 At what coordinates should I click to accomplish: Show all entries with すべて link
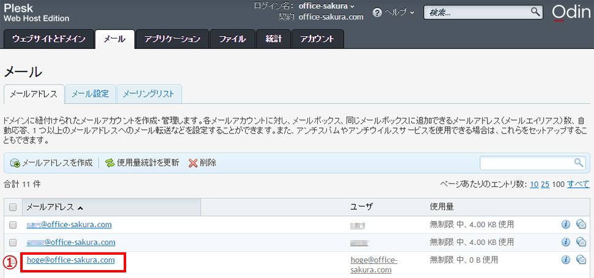(x=578, y=184)
